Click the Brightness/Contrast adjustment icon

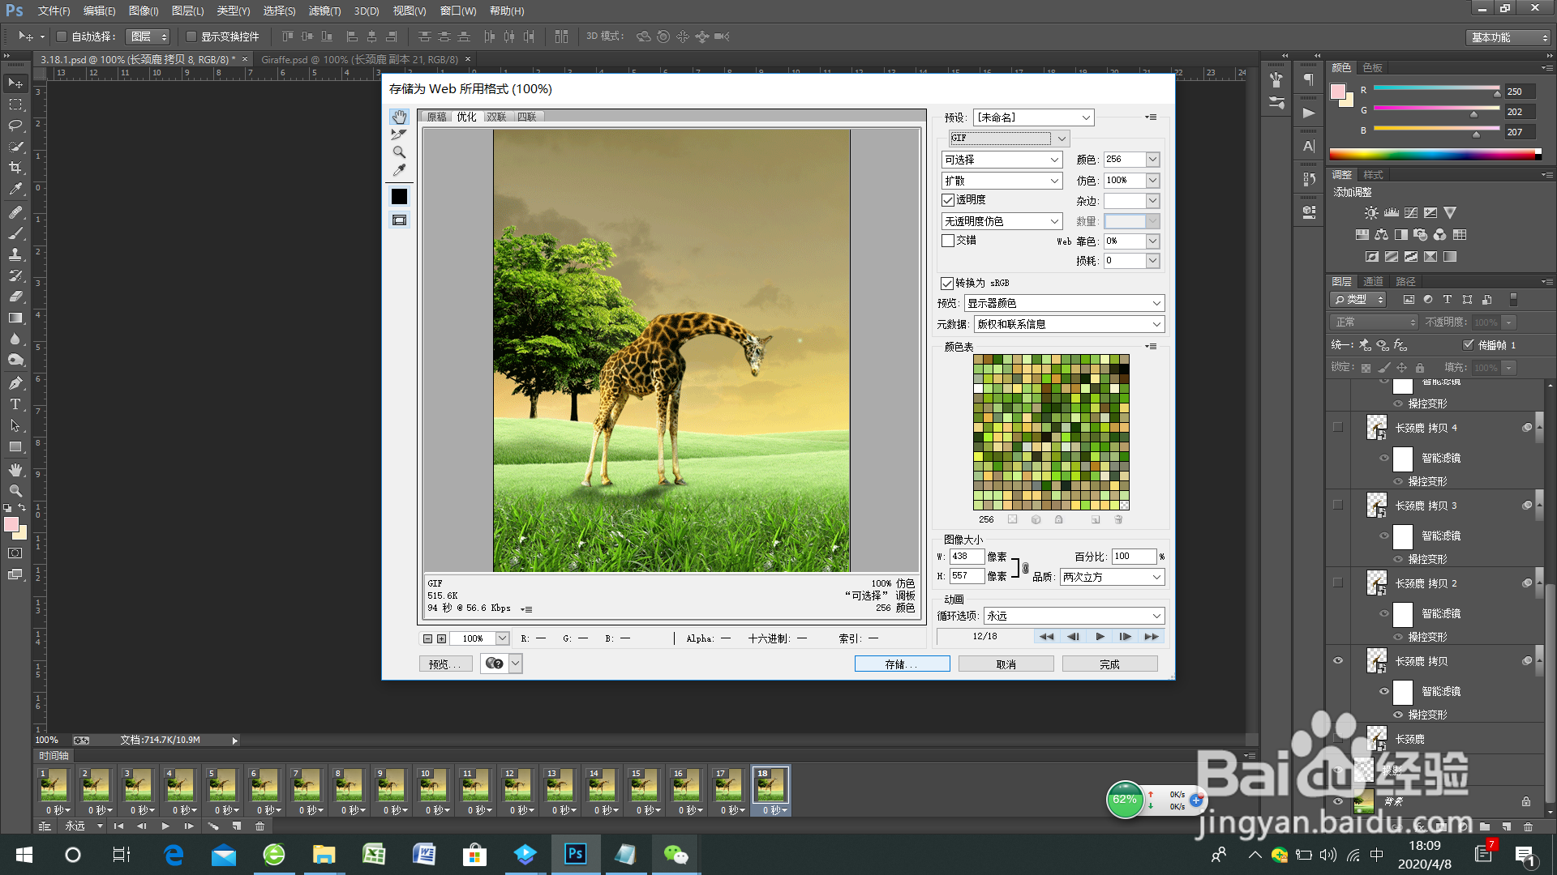[x=1370, y=213]
